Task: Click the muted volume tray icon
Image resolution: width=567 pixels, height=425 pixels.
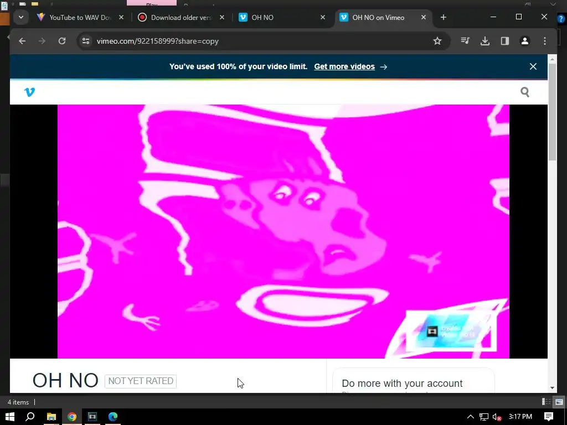Action: 497,417
